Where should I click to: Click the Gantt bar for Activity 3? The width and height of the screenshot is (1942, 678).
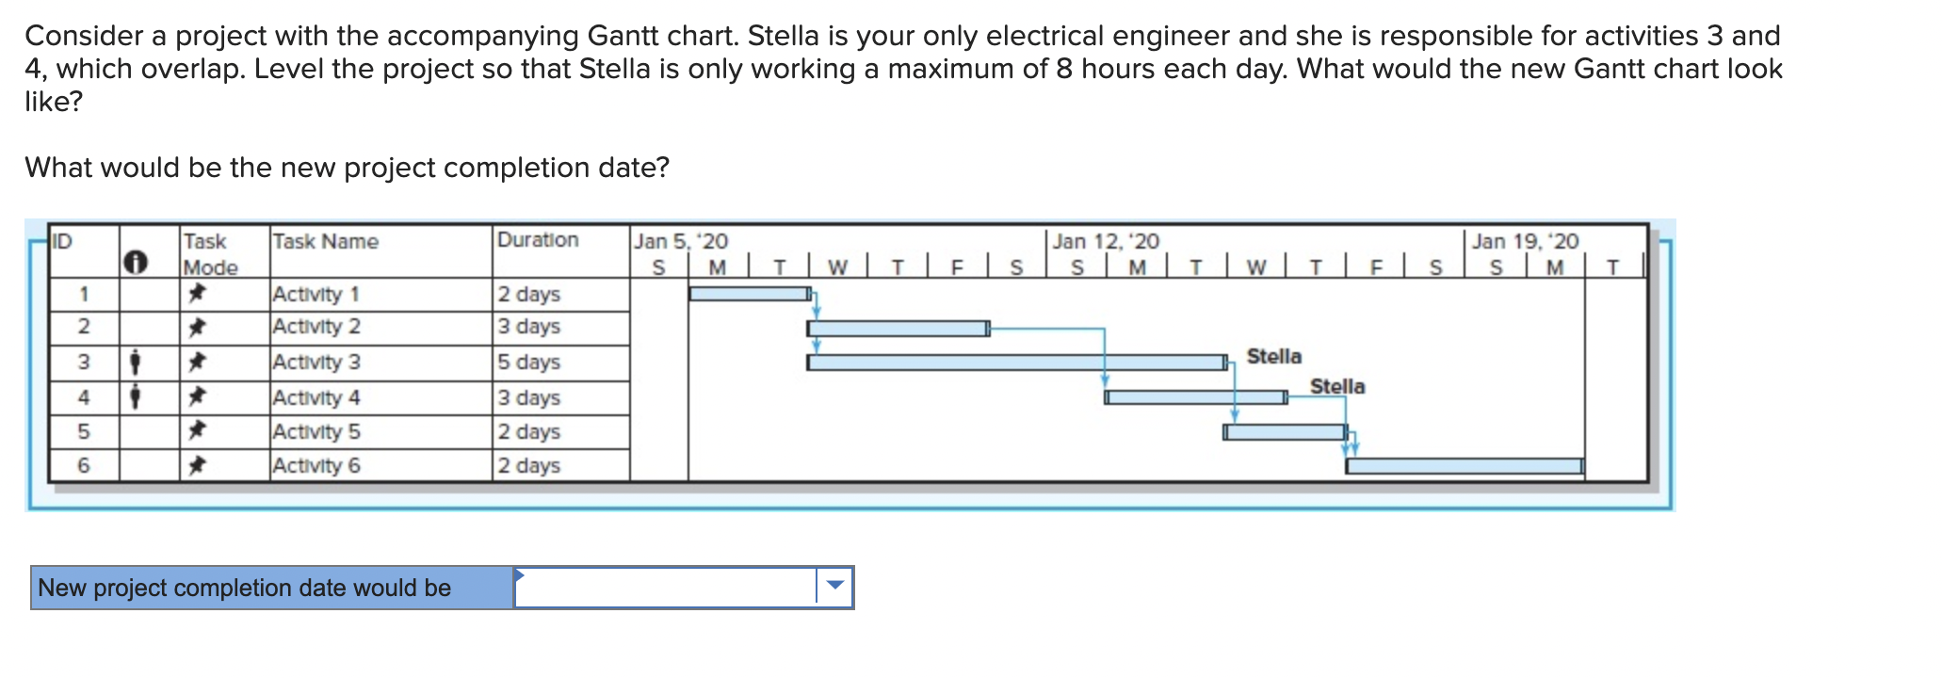1017,363
